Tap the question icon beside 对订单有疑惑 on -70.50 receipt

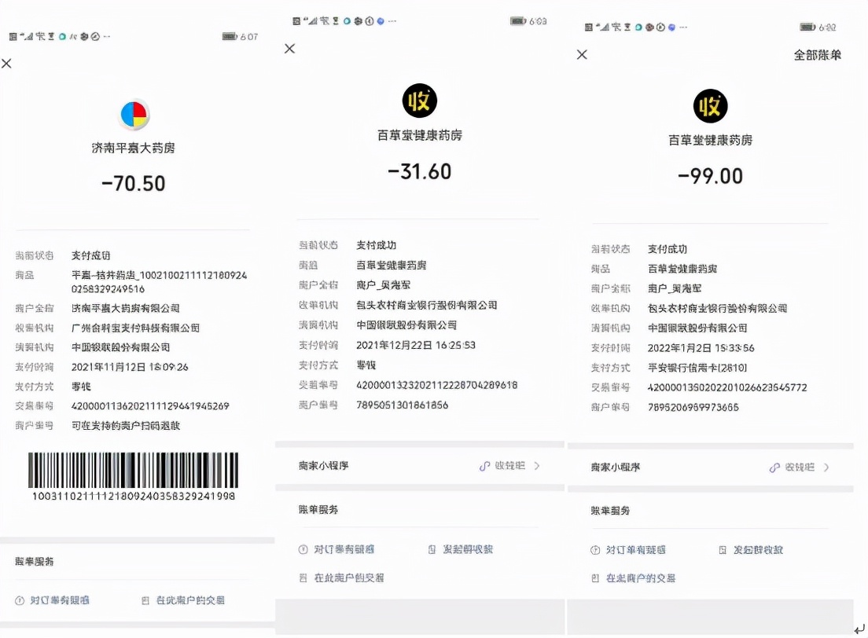pyautogui.click(x=20, y=600)
